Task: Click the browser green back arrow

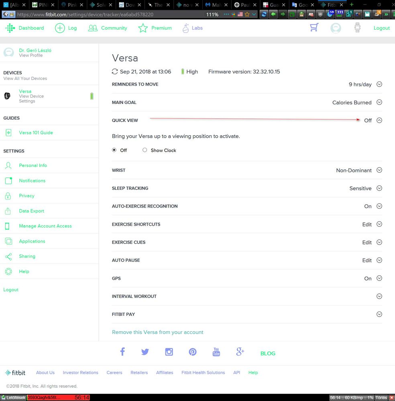Action: click(273, 14)
